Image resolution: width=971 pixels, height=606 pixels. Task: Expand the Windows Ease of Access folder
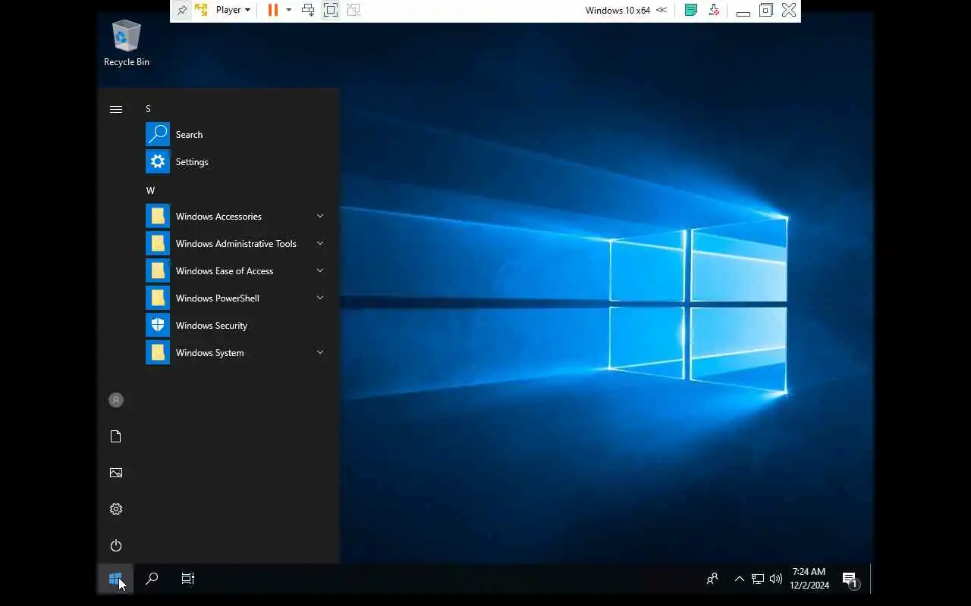[237, 271]
